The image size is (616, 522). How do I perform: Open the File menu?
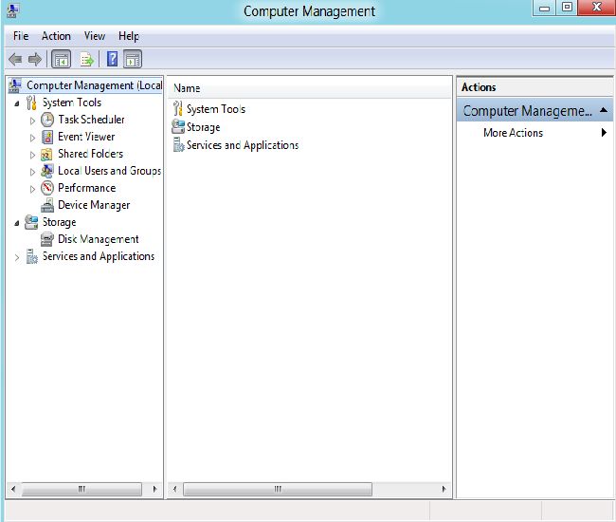tap(21, 36)
